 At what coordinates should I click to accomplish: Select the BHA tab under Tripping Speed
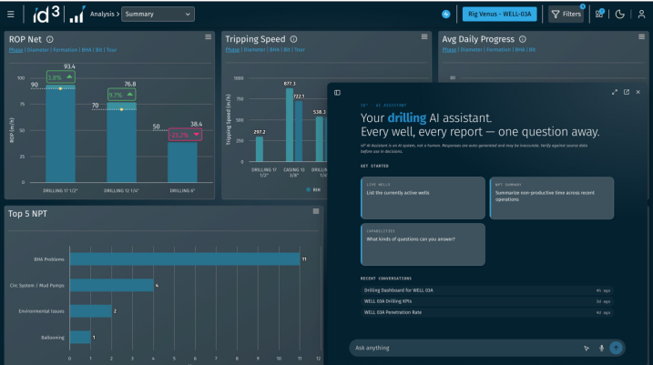[274, 49]
